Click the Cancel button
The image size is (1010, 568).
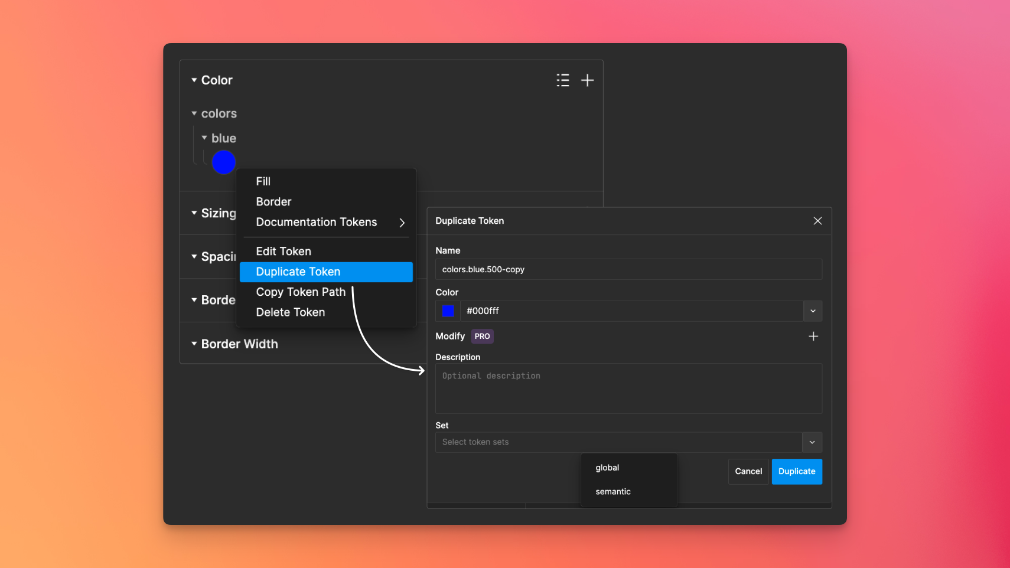tap(748, 472)
